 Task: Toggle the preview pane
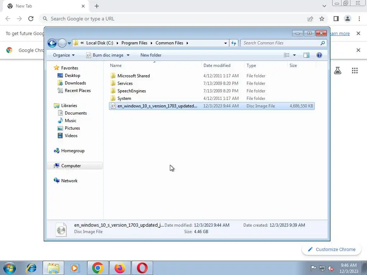coord(306,55)
